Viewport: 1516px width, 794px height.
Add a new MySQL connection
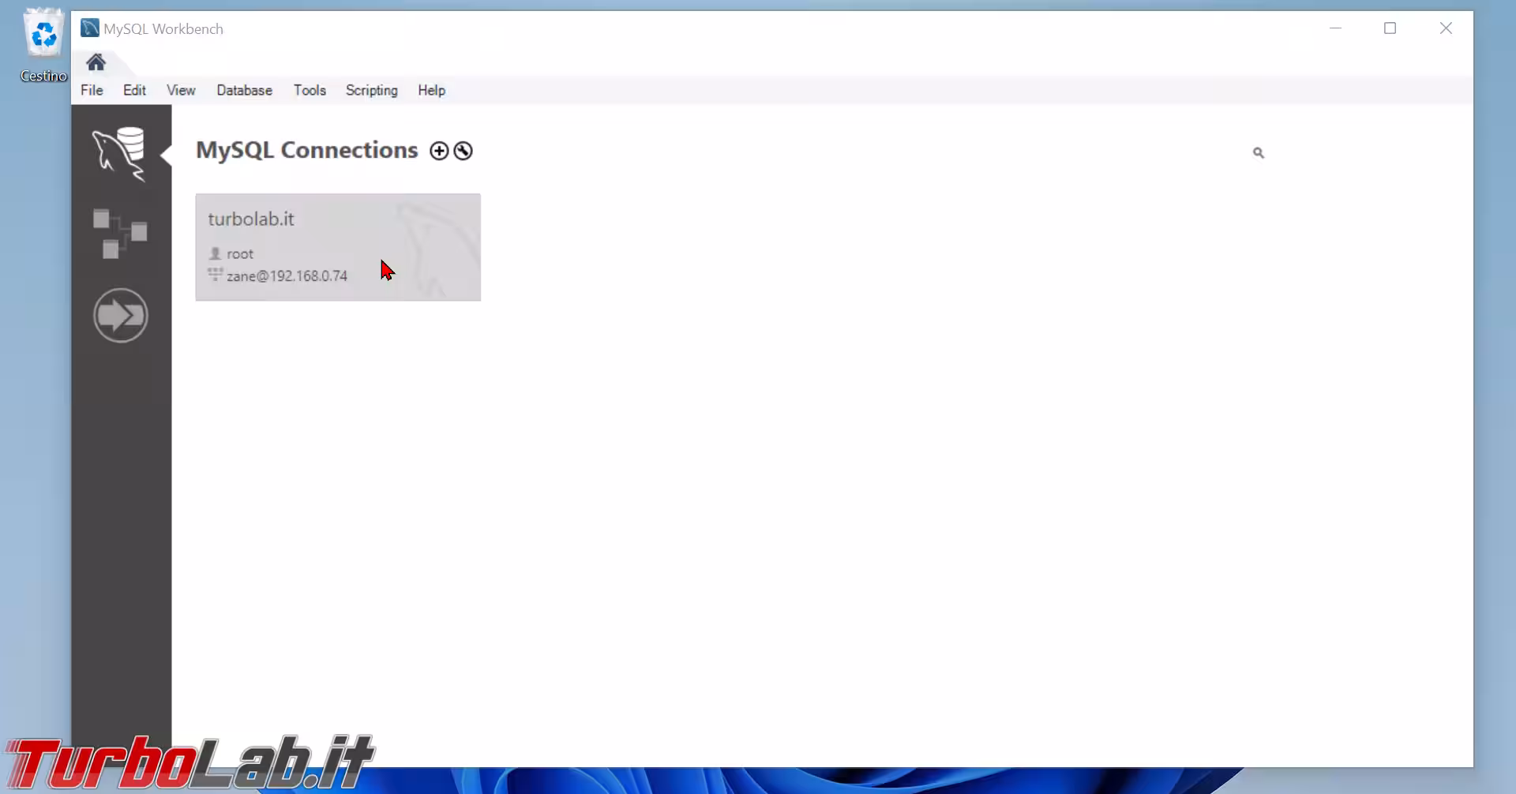[439, 151]
